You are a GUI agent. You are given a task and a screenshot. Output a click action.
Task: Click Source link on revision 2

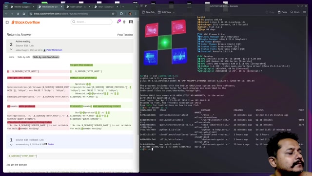point(19,45)
